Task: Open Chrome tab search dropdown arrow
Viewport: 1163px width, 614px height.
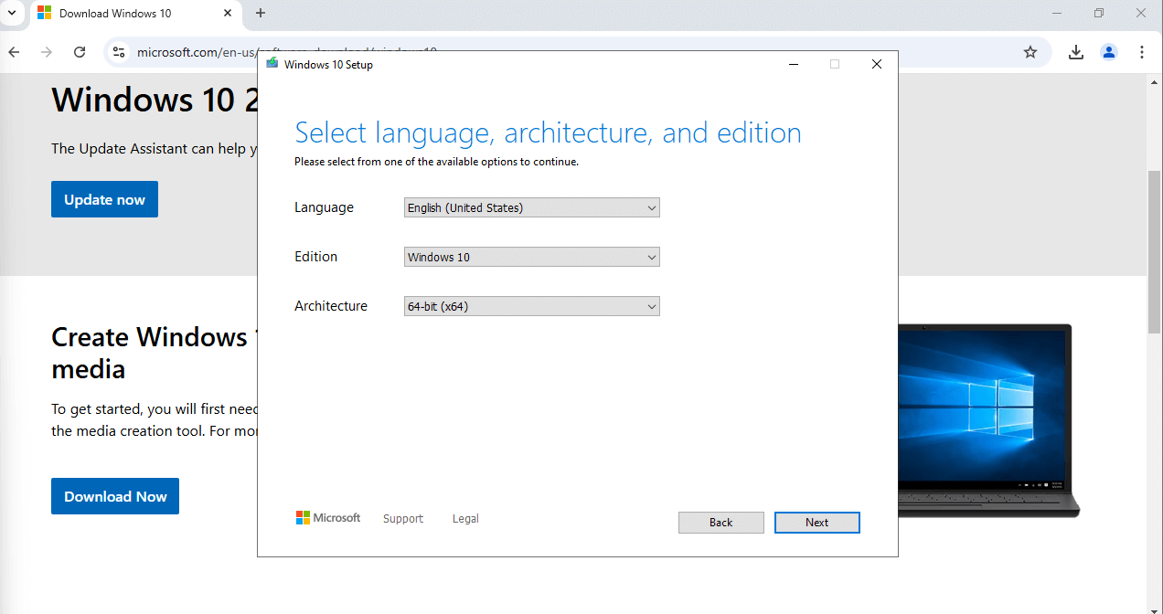Action: click(12, 13)
